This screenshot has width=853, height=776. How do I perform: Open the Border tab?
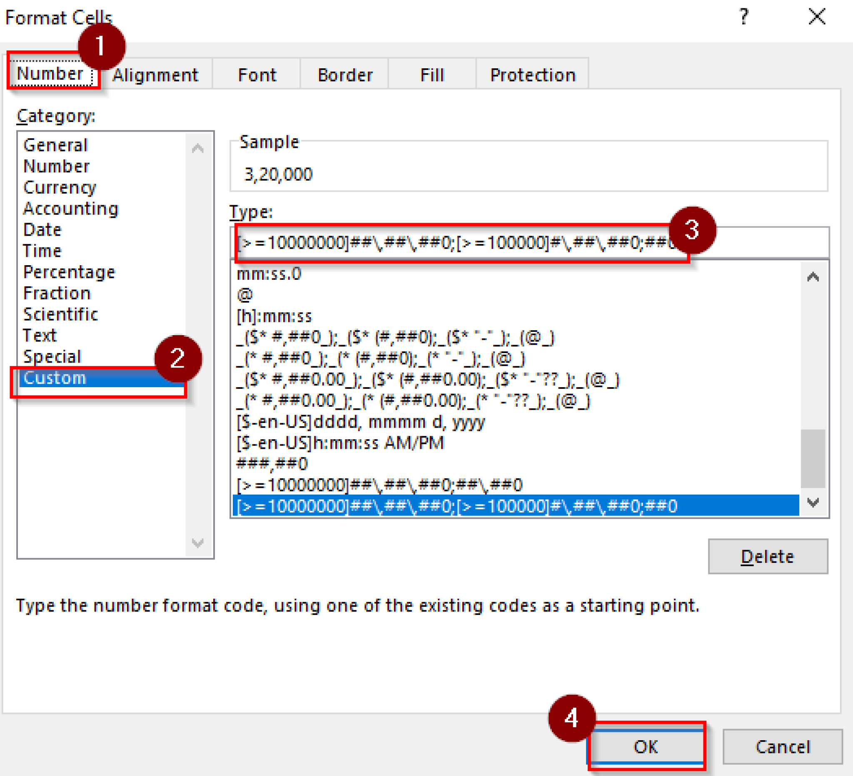(344, 75)
